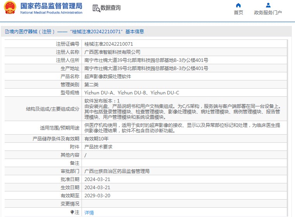Open 政务服务门户 via the person icon
The height and width of the screenshot is (217, 295).
coord(268,5)
